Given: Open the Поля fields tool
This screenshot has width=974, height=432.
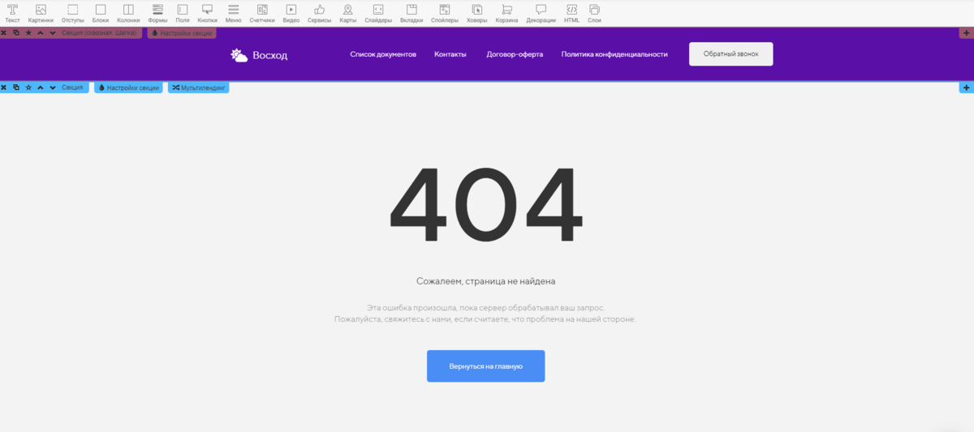Looking at the screenshot, I should [x=183, y=13].
